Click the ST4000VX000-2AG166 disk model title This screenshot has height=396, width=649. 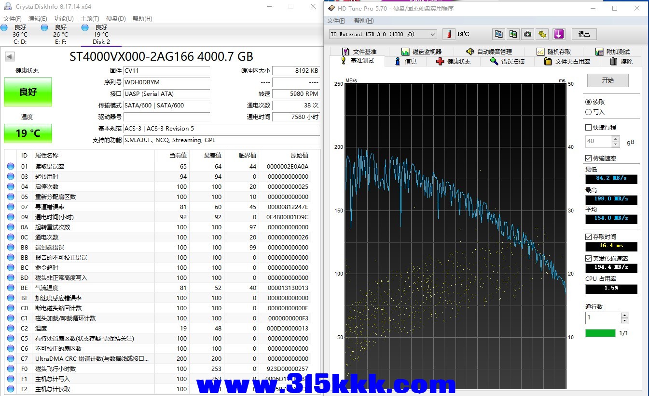(161, 56)
